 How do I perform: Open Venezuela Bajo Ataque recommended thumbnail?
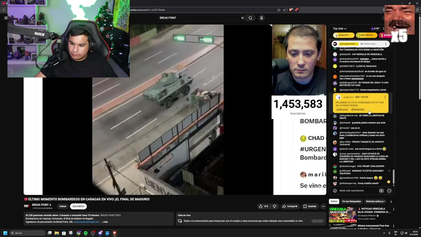pyautogui.click(x=342, y=215)
